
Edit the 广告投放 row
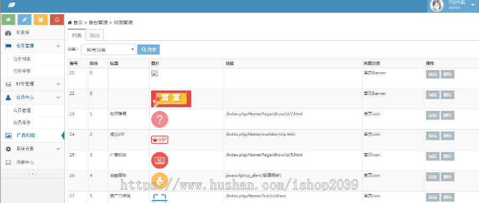click(433, 156)
